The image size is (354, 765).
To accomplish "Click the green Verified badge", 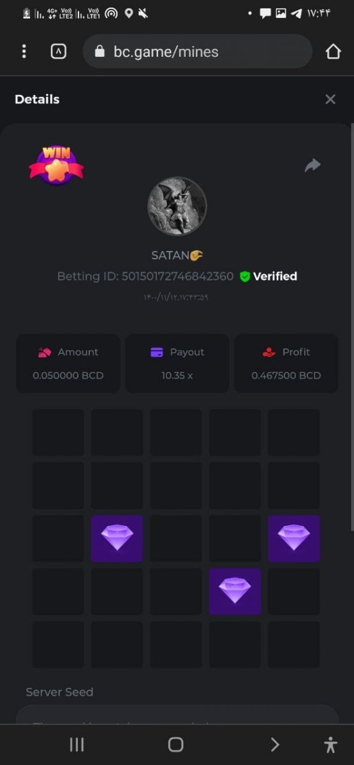I will click(268, 276).
